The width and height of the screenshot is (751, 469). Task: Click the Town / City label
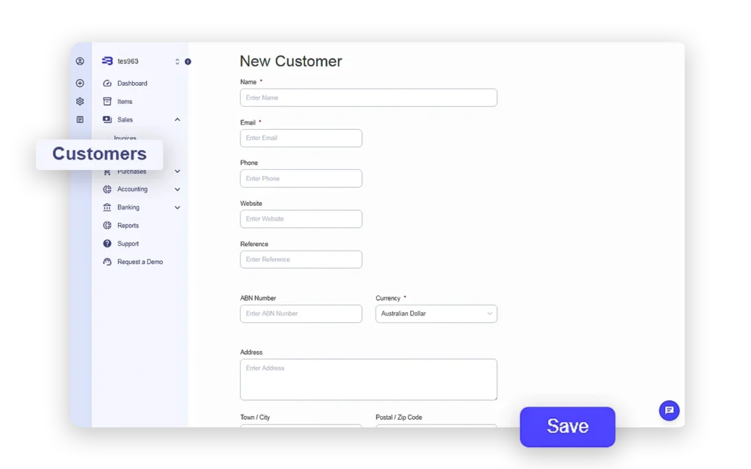[x=254, y=417]
